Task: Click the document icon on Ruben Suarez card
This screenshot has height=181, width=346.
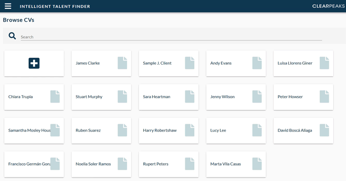Action: click(x=122, y=130)
